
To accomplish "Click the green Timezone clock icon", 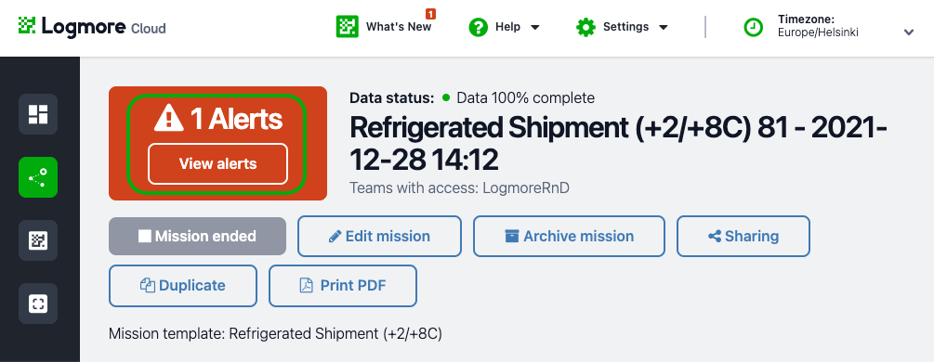I will click(x=754, y=27).
